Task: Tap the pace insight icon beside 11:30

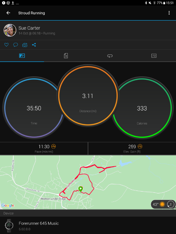Action: (54, 146)
